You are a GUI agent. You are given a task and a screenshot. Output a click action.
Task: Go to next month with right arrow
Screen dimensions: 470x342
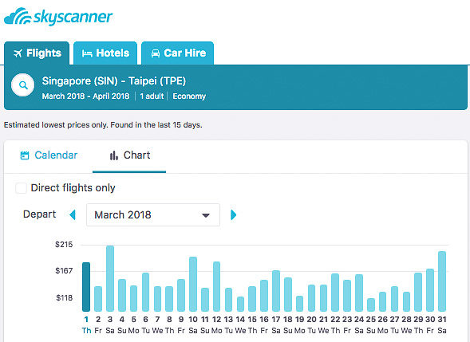tap(234, 215)
